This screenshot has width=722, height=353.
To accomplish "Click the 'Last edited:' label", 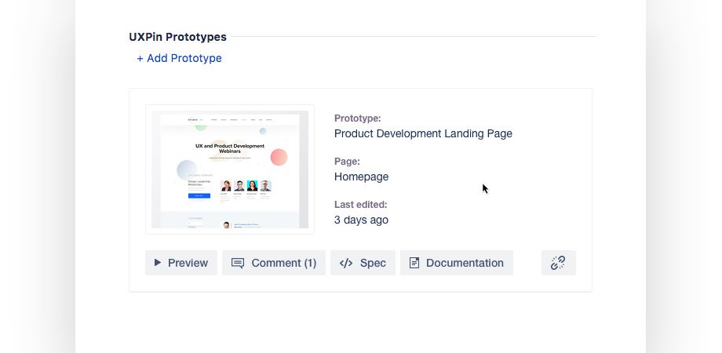I will point(360,204).
